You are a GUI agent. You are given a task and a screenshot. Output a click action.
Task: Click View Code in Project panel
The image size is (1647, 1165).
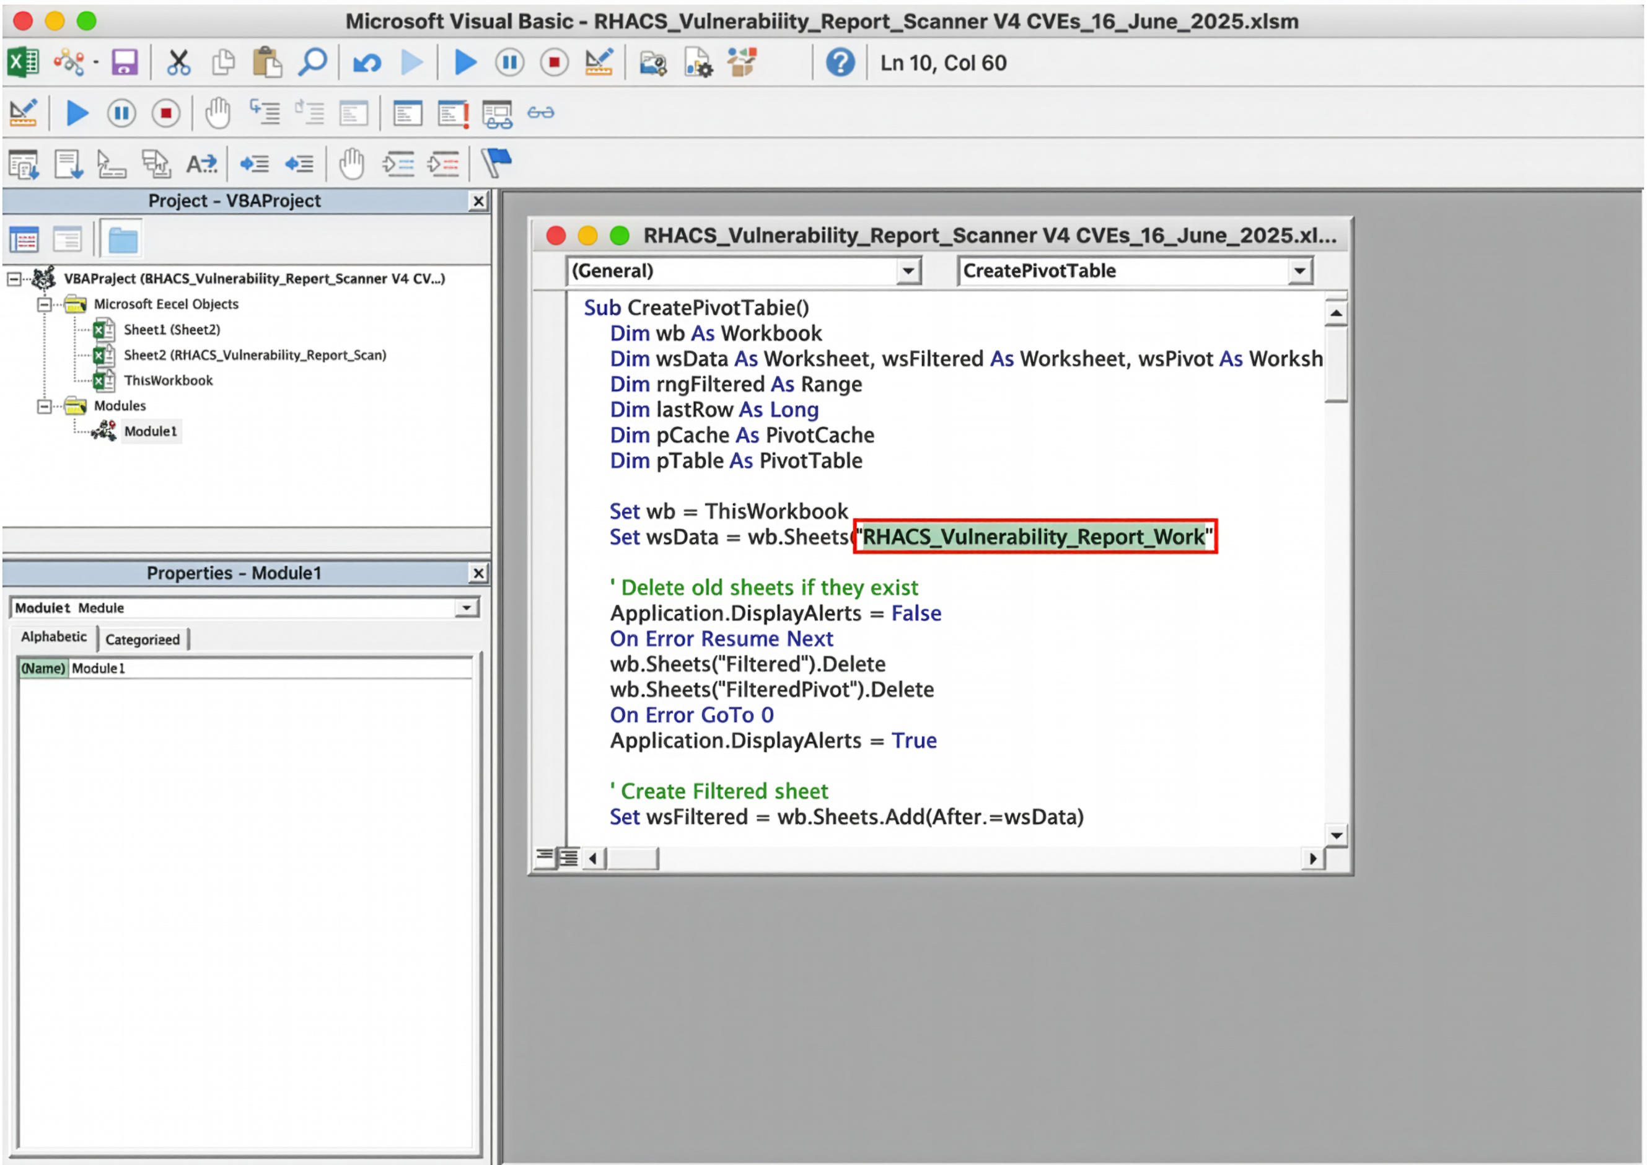[x=24, y=240]
